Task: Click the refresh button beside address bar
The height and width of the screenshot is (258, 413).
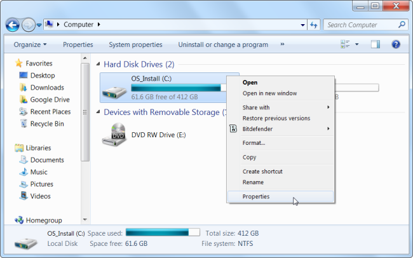Action: (313, 25)
